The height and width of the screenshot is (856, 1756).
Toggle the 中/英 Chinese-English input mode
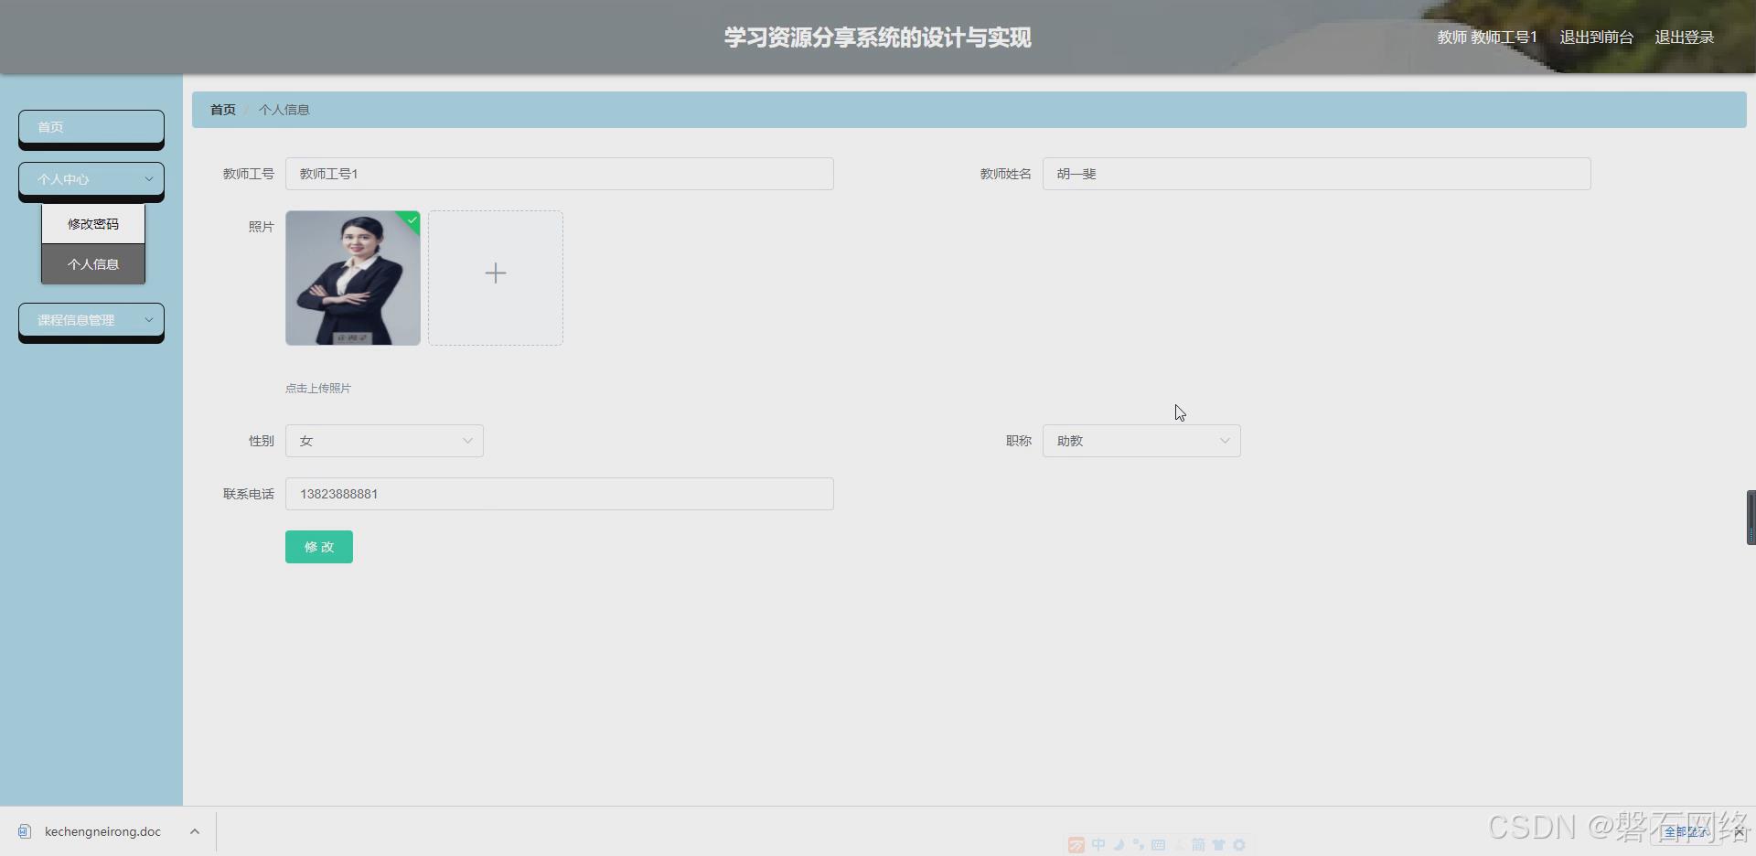[1097, 845]
